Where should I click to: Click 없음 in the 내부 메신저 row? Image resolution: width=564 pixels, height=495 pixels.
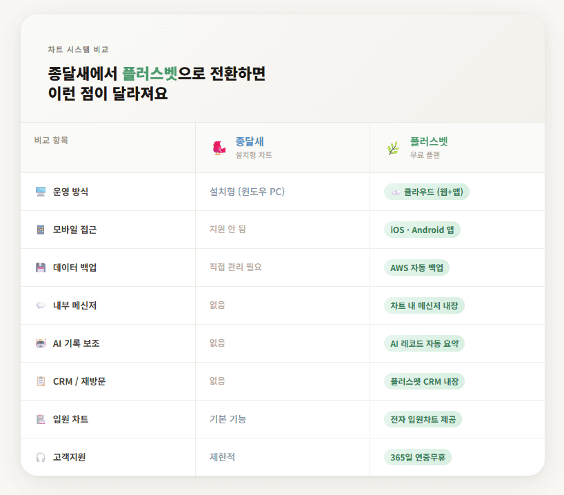click(x=217, y=305)
